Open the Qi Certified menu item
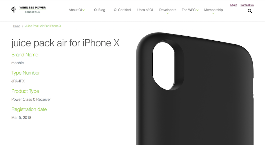This screenshot has height=145, width=265. [x=122, y=10]
